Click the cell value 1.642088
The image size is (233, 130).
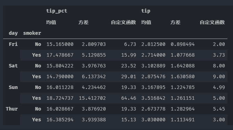pyautogui.click(x=182, y=66)
